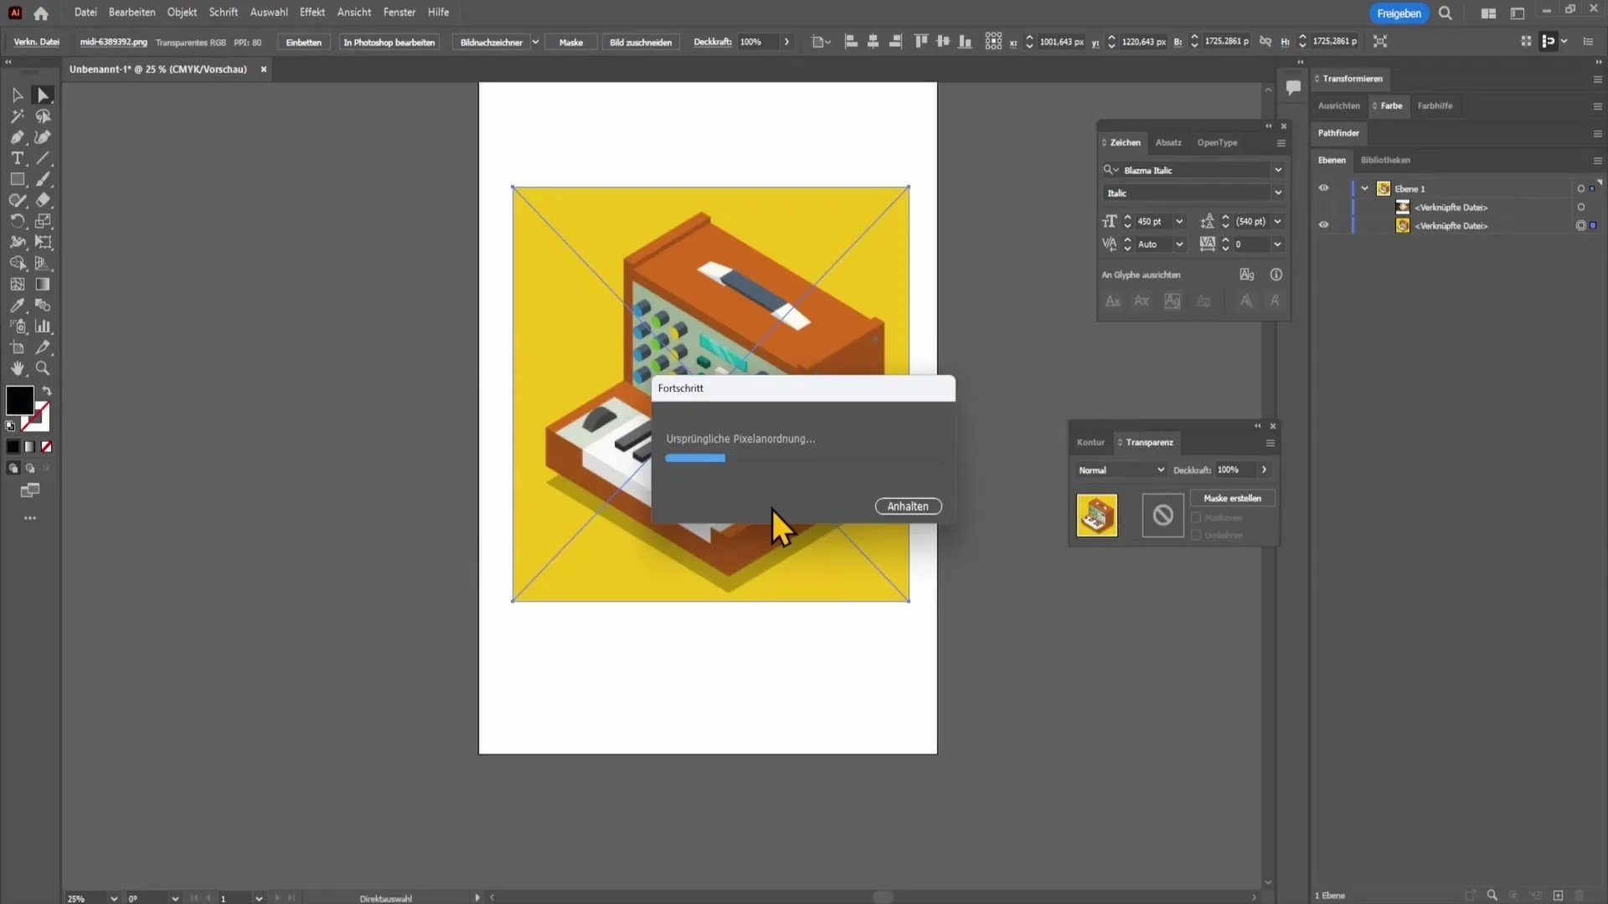1608x904 pixels.
Task: Select the Warp/Width tool
Action: 17,242
